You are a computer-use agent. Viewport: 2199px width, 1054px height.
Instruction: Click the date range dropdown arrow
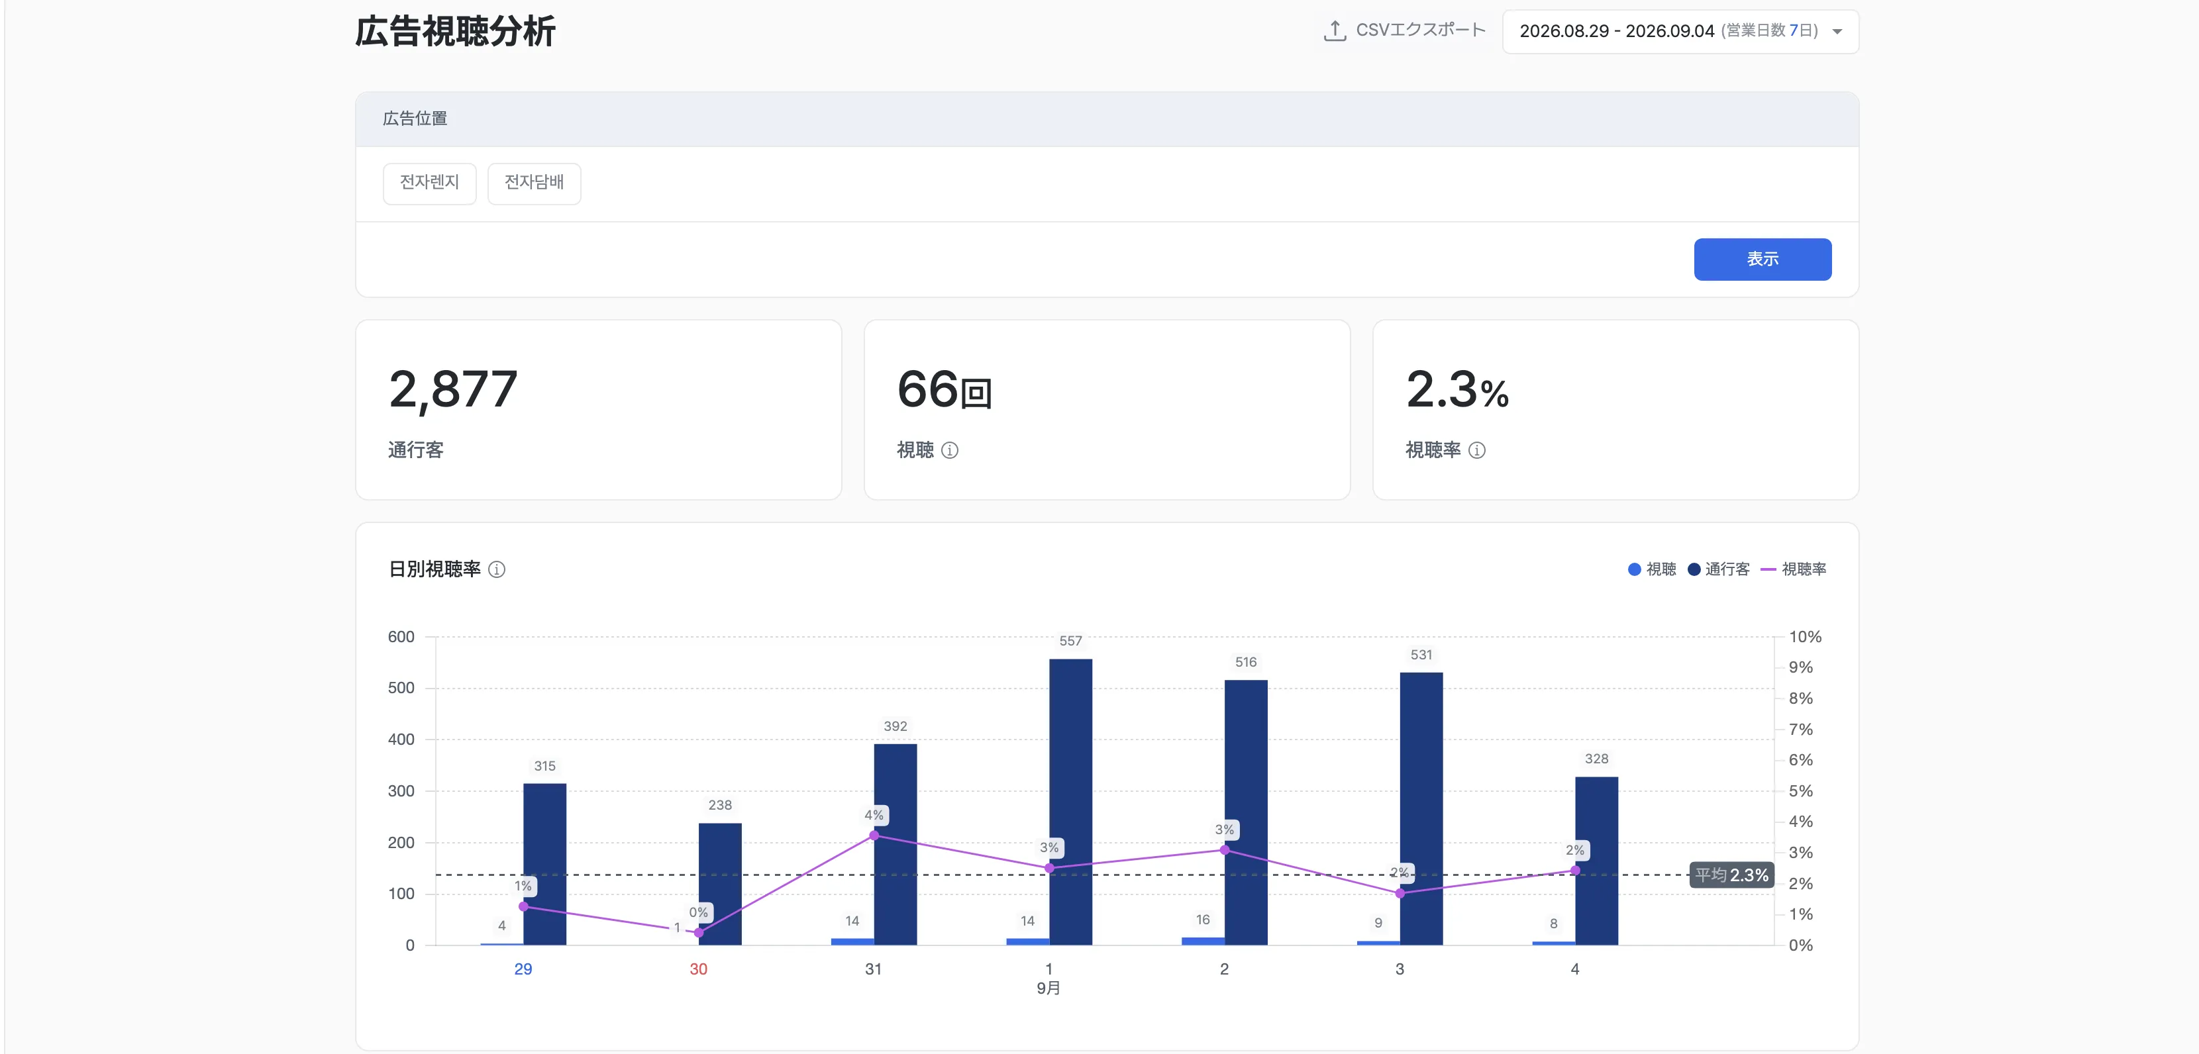point(1837,32)
